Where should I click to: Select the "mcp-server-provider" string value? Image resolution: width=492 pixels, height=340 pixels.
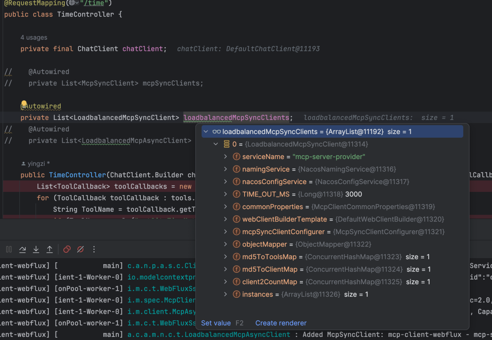(x=329, y=156)
